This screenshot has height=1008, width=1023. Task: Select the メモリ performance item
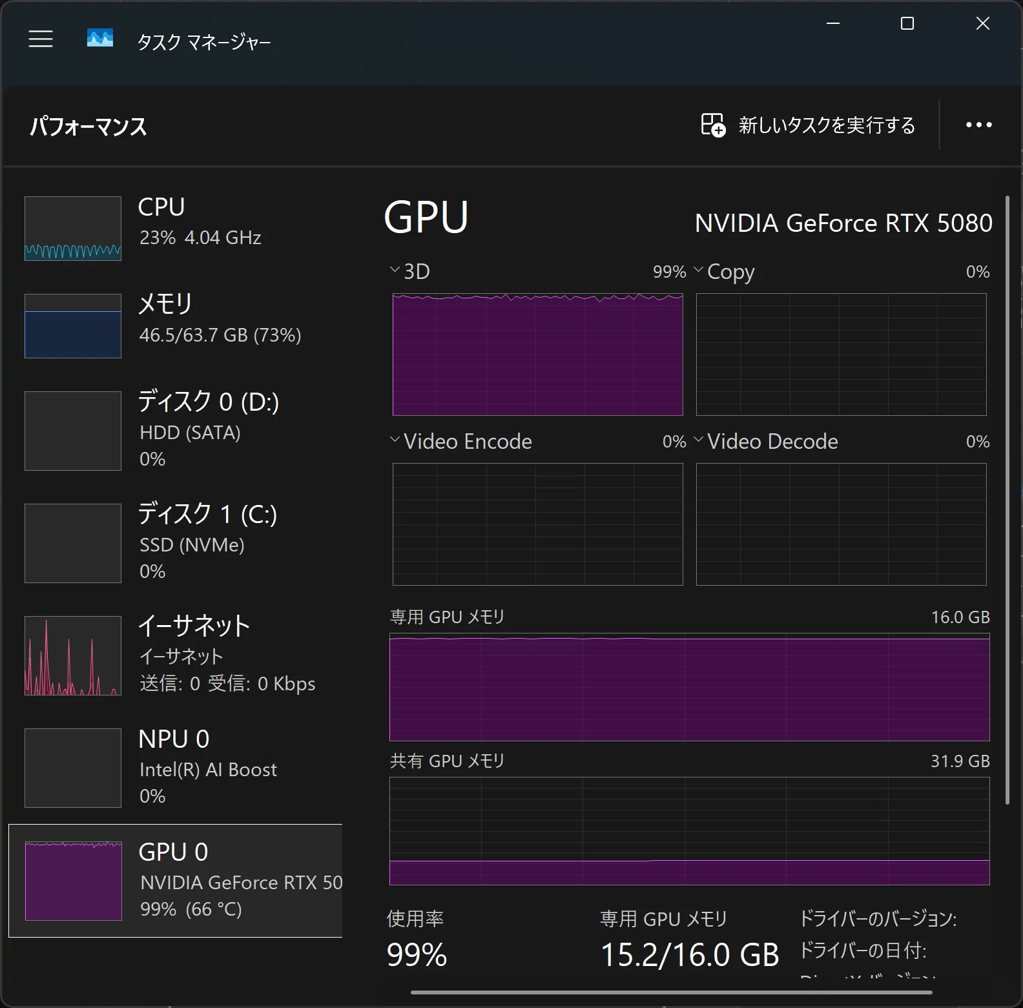176,326
